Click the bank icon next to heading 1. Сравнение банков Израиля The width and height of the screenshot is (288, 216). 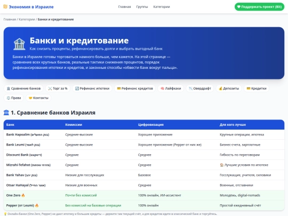[x=6, y=113]
